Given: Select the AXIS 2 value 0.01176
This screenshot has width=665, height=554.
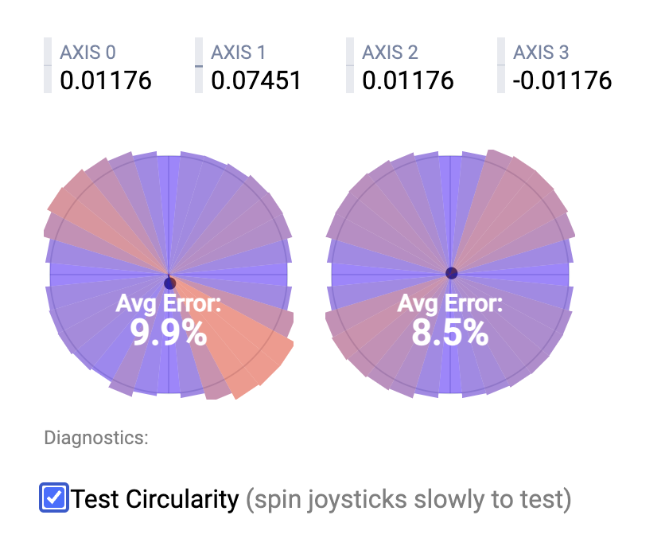Looking at the screenshot, I should [408, 80].
